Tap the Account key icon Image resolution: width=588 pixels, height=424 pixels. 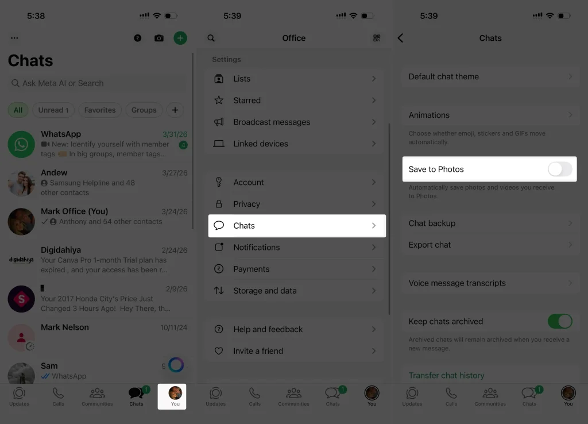(219, 182)
